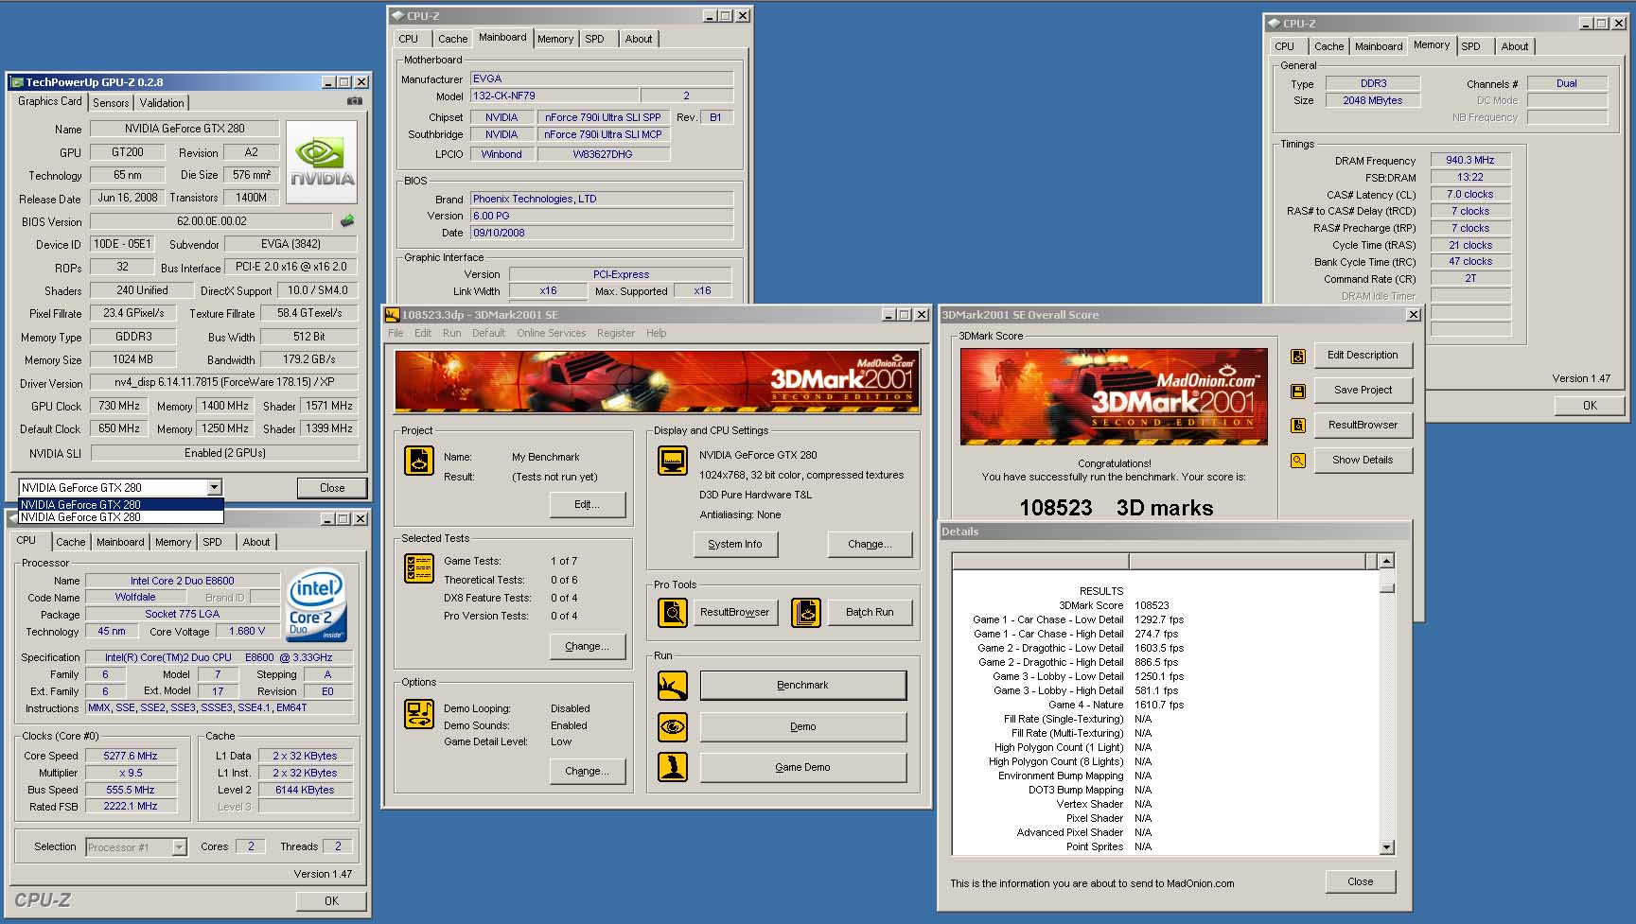1636x924 pixels.
Task: Click the camera screenshot icon in GPU-Z
Action: tap(354, 100)
